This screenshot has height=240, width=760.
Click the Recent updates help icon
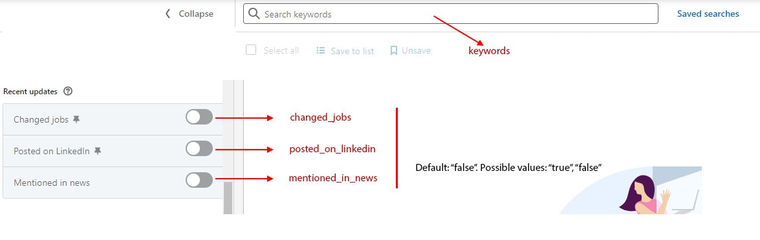pyautogui.click(x=68, y=91)
